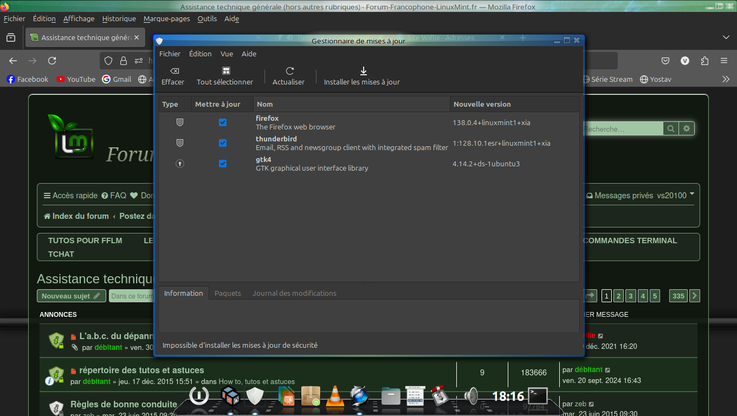Open volume control in the dock

coord(471,396)
